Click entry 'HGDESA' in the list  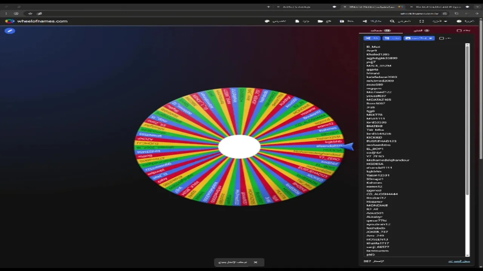click(375, 164)
